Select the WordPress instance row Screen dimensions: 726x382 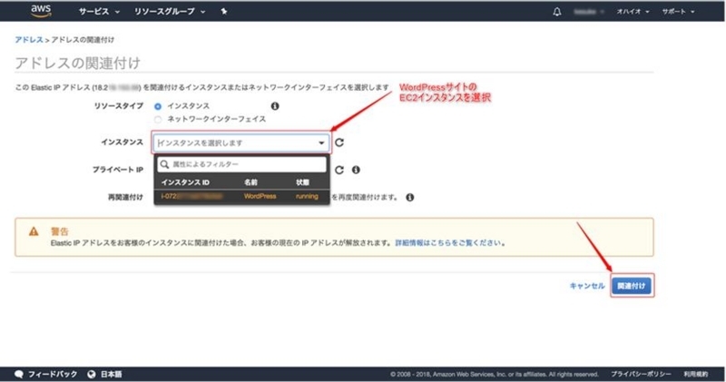pos(241,196)
